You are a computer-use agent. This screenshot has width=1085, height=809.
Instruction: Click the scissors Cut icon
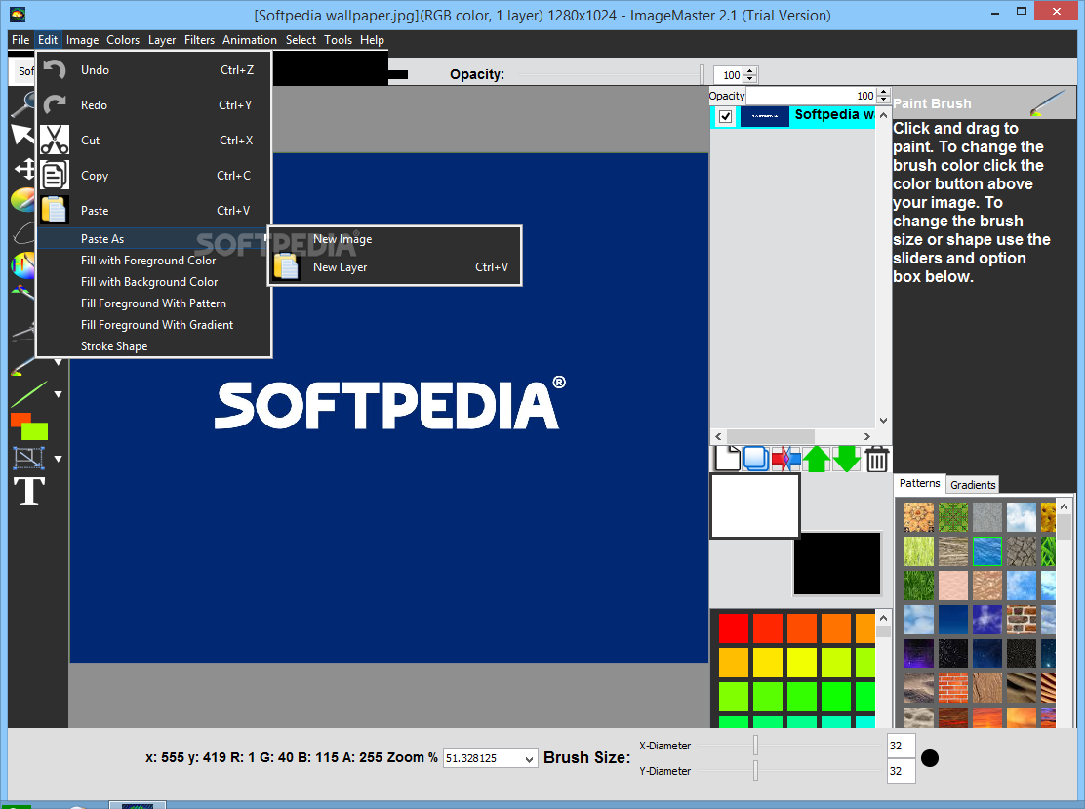54,140
